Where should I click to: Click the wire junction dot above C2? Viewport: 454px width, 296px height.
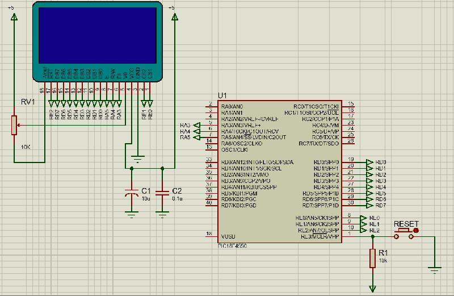click(x=162, y=168)
